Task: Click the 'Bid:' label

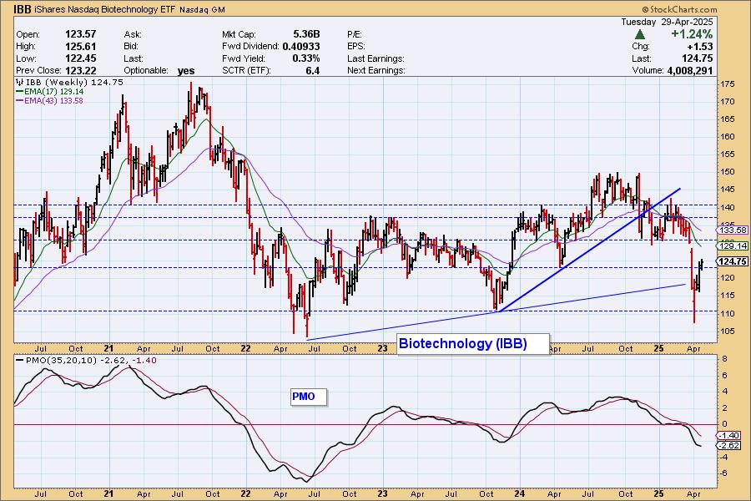Action: (131, 47)
